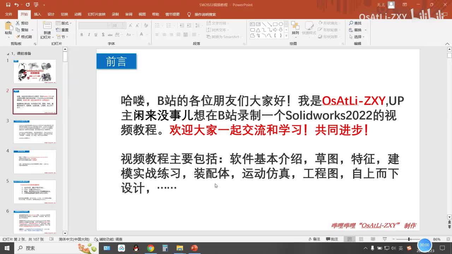Open PowerPoint from the taskbar
452x254 pixels.
[x=194, y=248]
